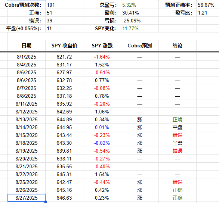
Task: Click the 错误 count cell showing 39
Action: pos(64,21)
